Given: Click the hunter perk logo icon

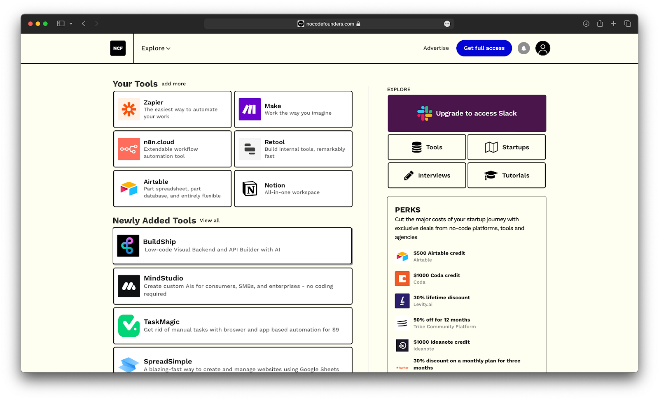Looking at the screenshot, I should (x=402, y=368).
